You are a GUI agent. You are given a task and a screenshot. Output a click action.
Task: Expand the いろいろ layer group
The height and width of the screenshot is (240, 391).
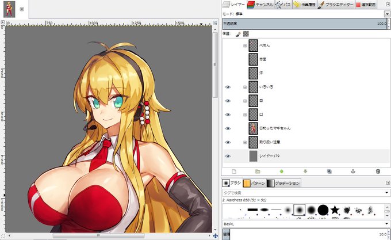click(x=245, y=87)
